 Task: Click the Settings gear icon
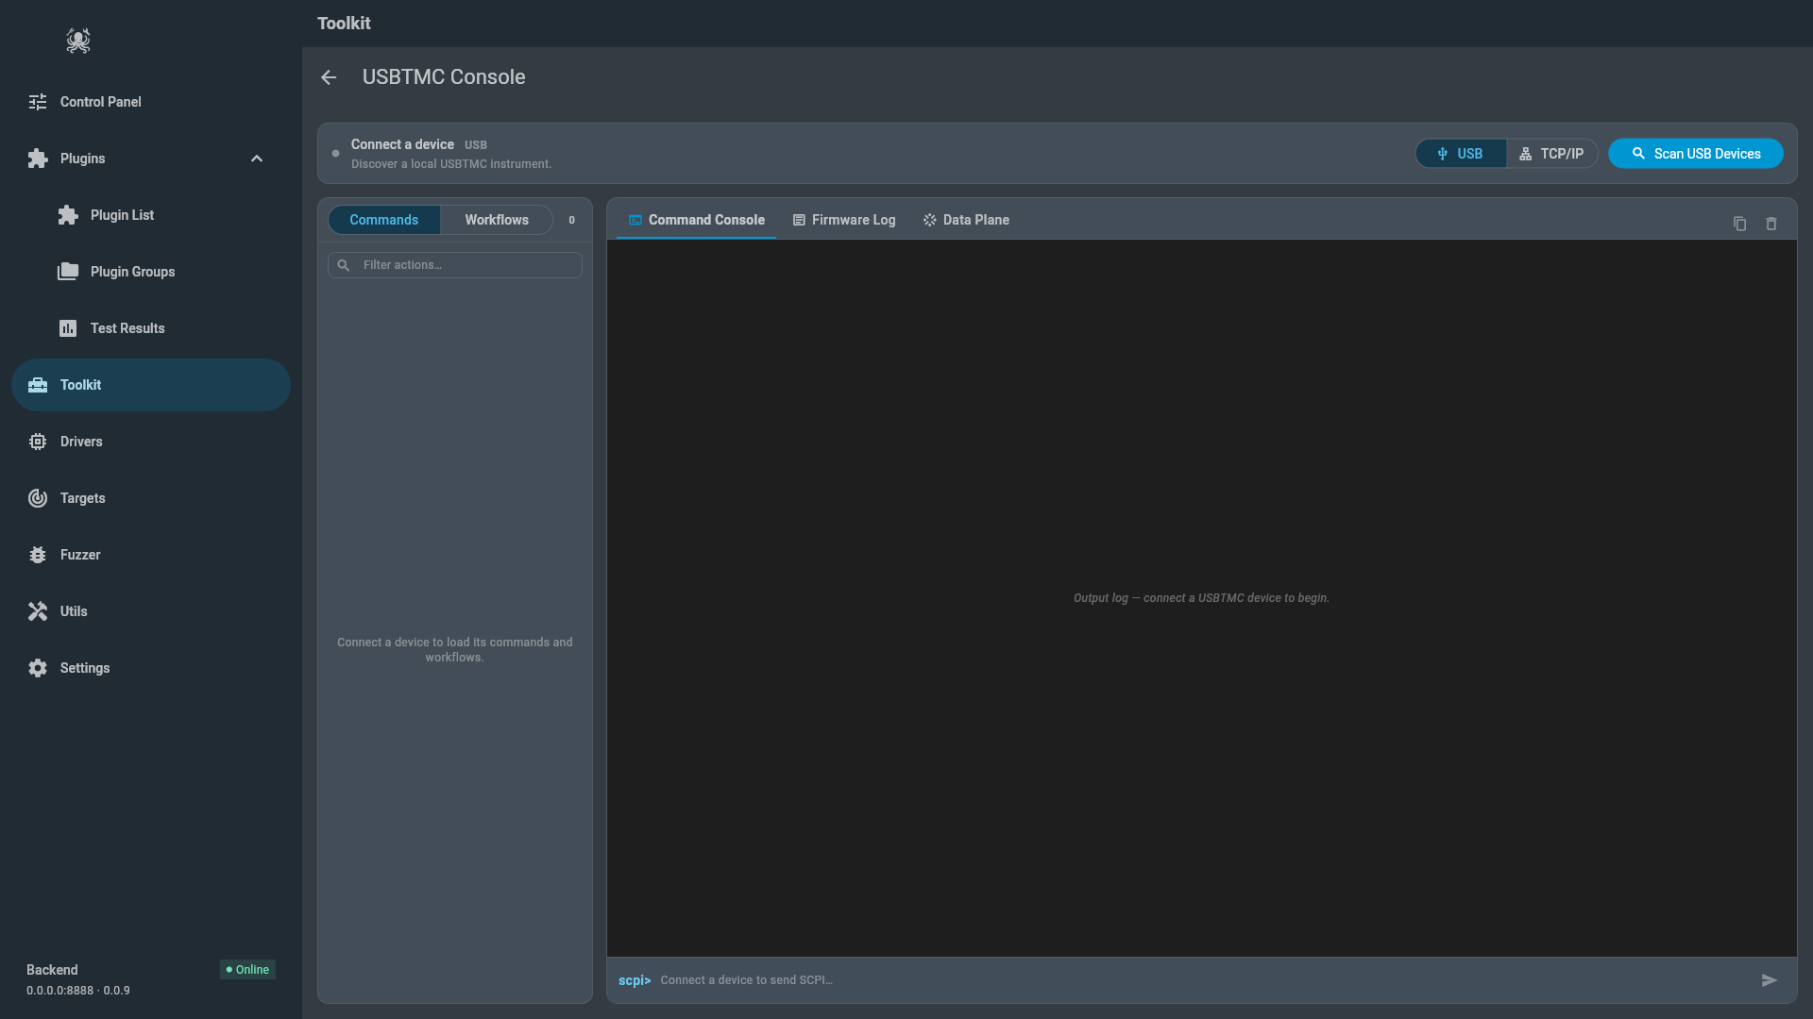(x=38, y=668)
